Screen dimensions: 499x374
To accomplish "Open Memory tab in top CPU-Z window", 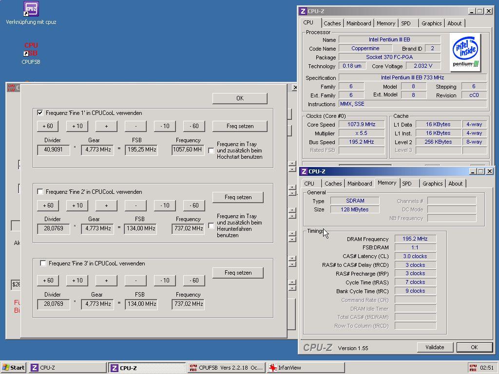I will [386, 23].
